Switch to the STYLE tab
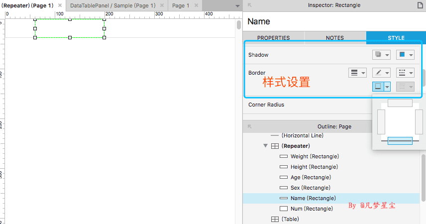This screenshot has height=224, width=426. pyautogui.click(x=396, y=38)
